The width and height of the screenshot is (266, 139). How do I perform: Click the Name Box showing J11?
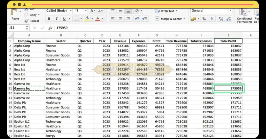(x=16, y=28)
